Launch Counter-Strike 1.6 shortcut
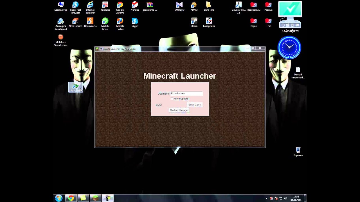 238,8
